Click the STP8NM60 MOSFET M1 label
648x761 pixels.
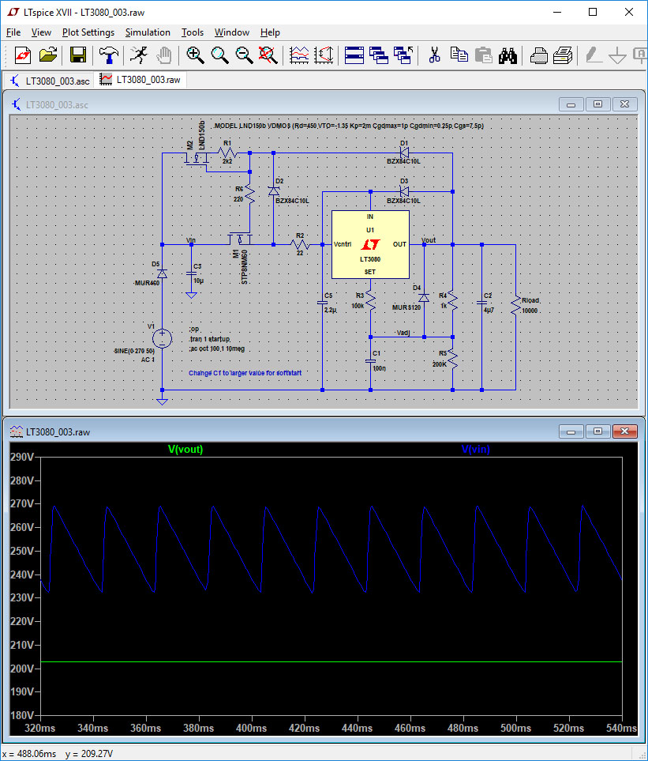tap(244, 267)
